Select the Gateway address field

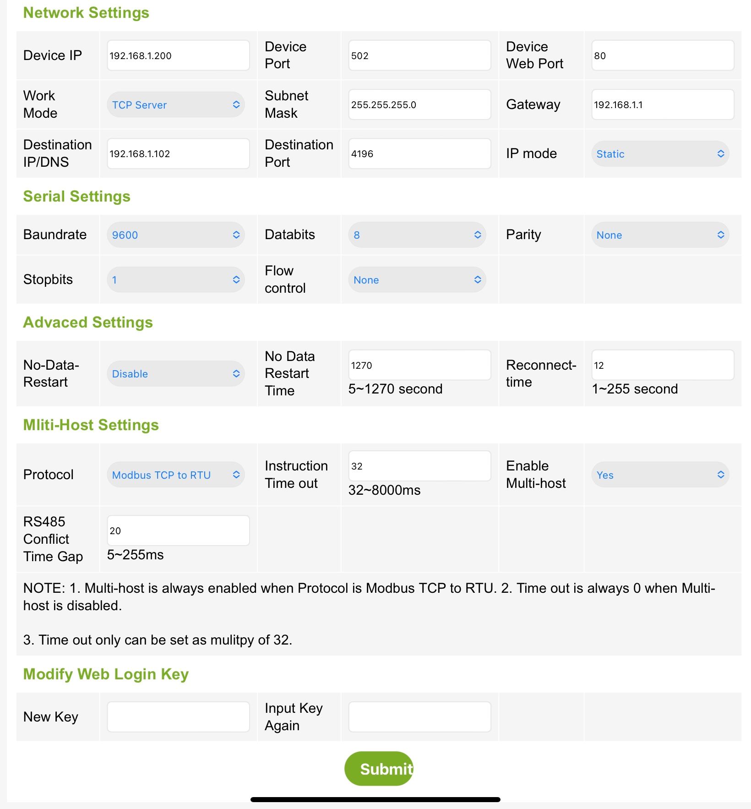[663, 104]
